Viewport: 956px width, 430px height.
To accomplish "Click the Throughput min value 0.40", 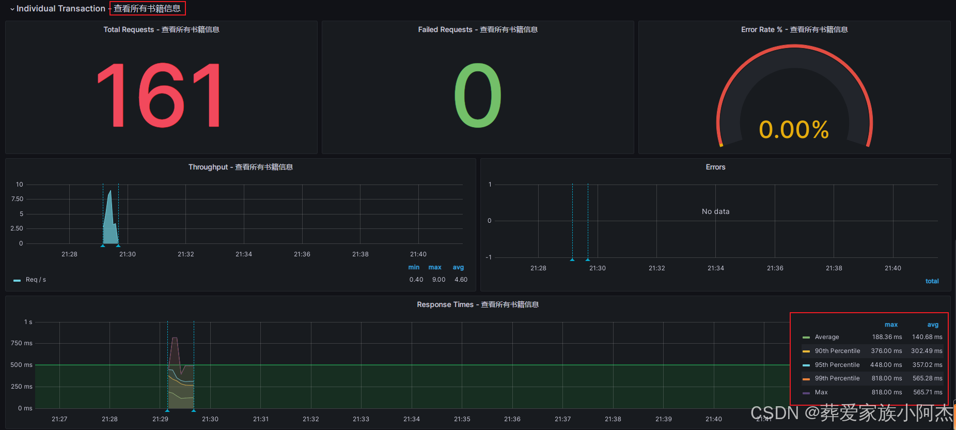I will (x=416, y=280).
